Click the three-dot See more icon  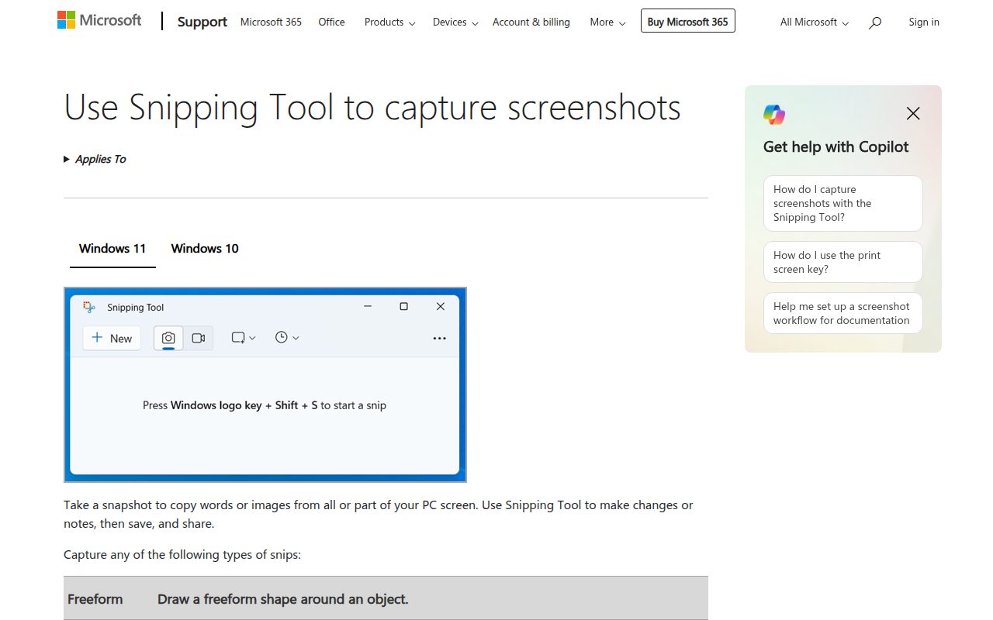point(439,338)
